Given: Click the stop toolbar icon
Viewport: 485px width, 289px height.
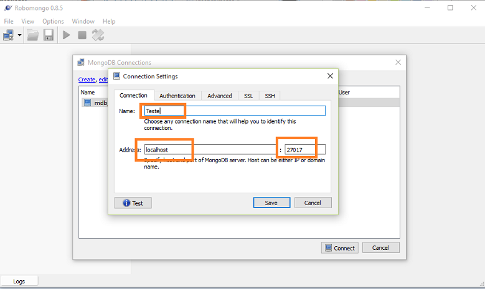Looking at the screenshot, I should [82, 35].
